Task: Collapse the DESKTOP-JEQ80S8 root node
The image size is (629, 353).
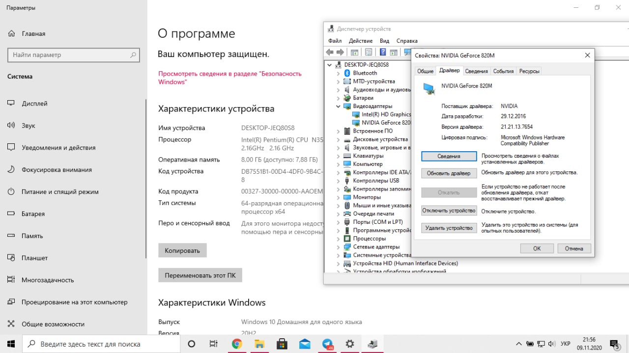Action: tap(329, 65)
